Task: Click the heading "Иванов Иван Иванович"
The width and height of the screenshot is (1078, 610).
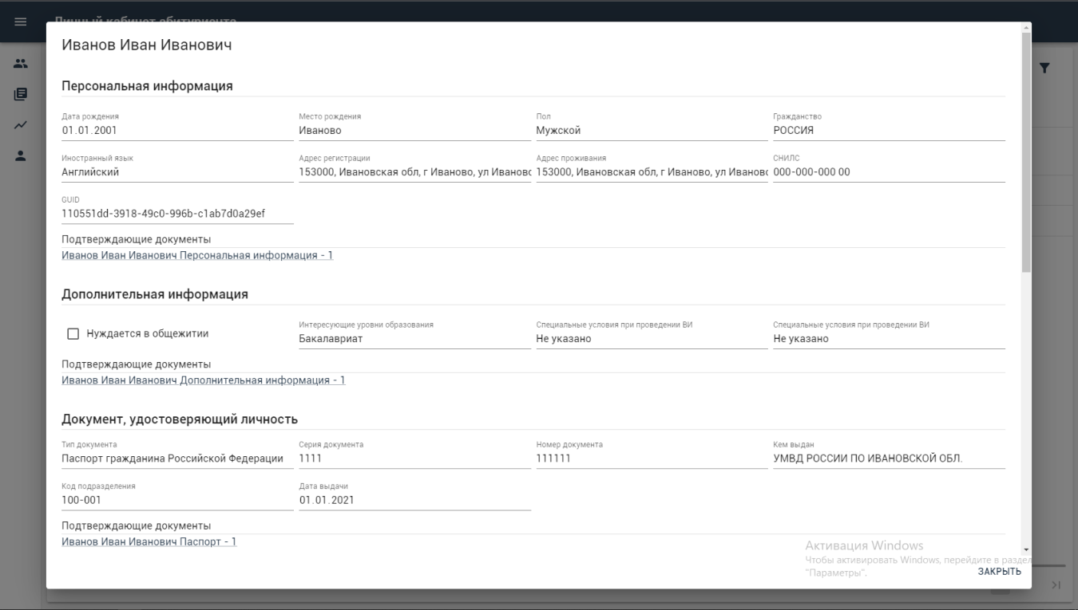Action: point(147,45)
